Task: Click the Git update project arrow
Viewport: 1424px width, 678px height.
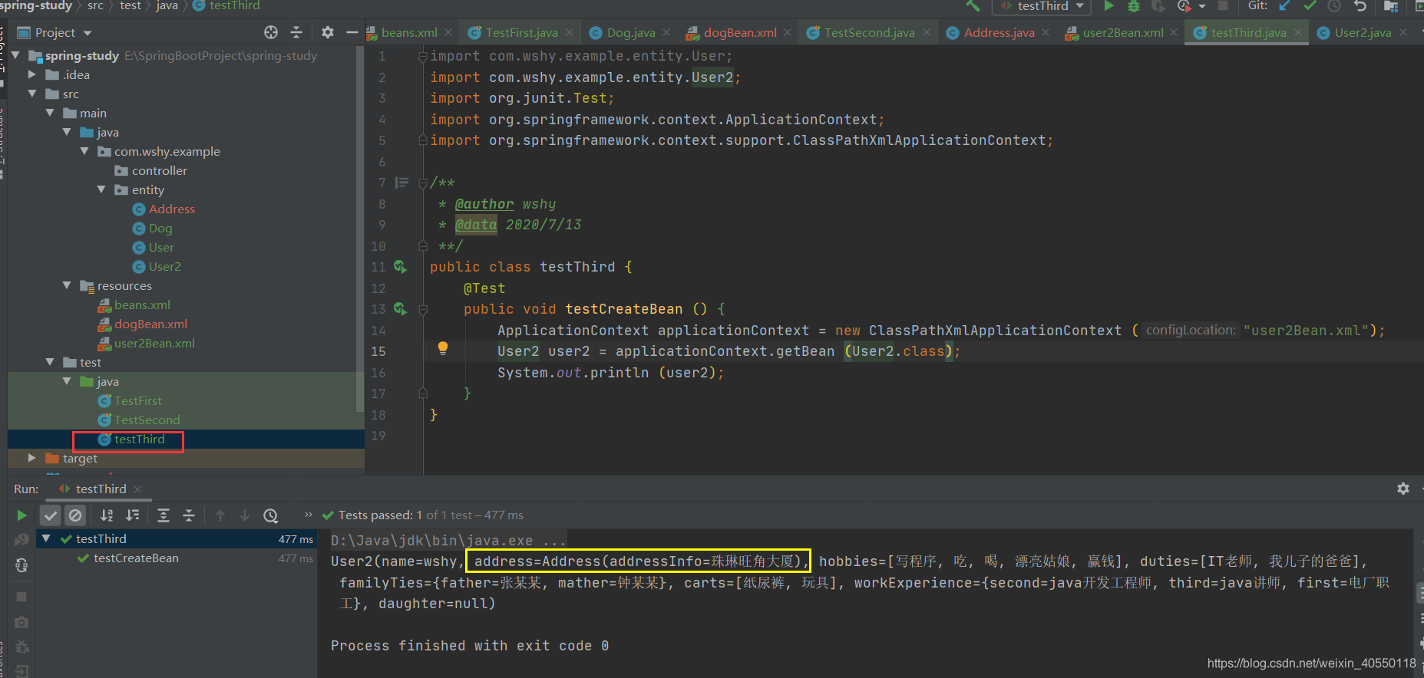Action: 1284,5
